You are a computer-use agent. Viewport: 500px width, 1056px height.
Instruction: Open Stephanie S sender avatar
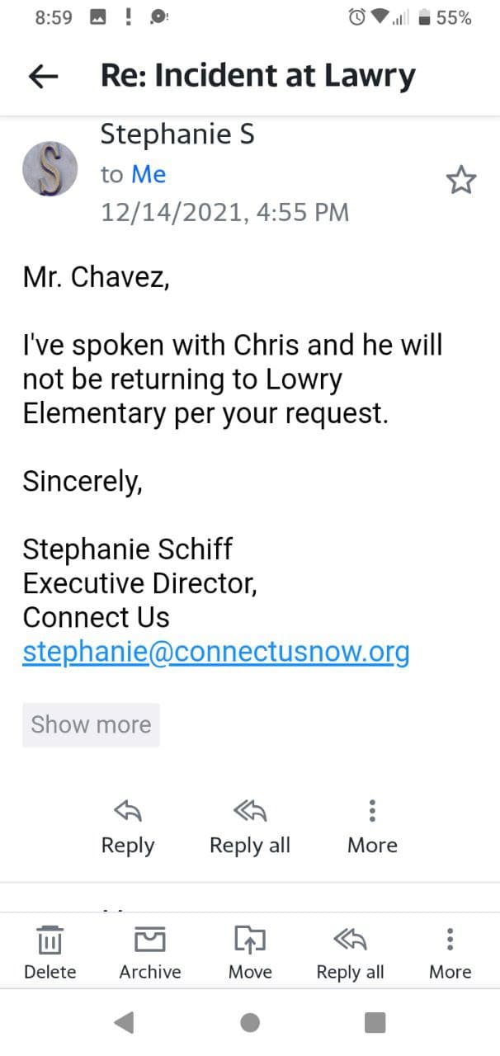[50, 168]
